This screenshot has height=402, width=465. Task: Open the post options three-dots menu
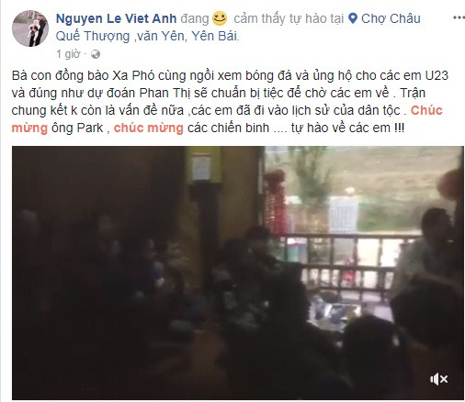[459, 17]
